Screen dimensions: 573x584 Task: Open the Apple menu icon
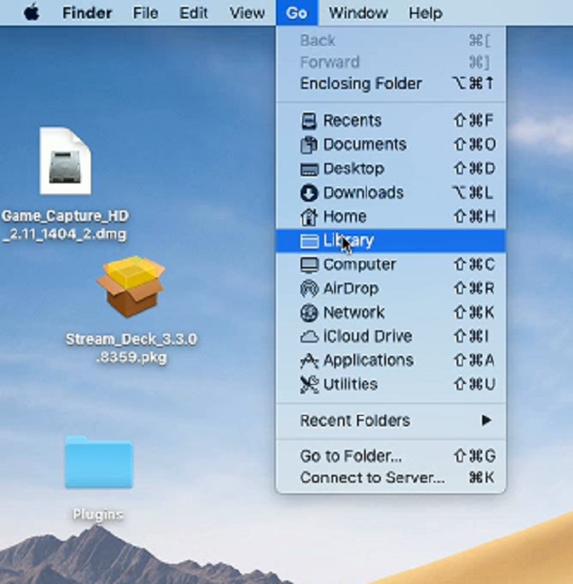tap(32, 13)
